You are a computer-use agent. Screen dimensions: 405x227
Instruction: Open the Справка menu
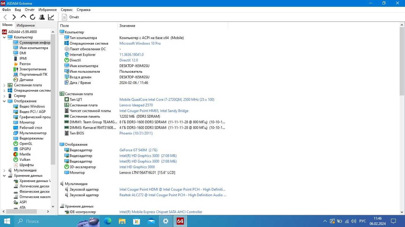83,10
